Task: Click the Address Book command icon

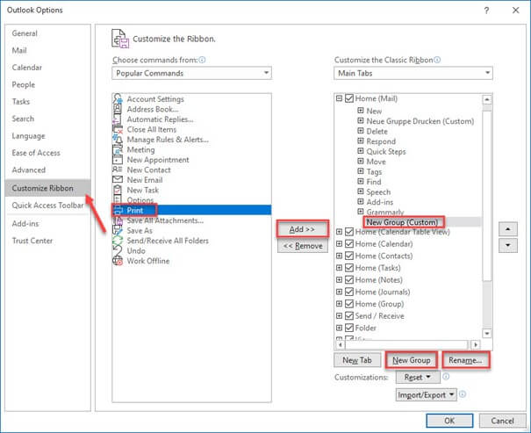Action: pyautogui.click(x=118, y=109)
